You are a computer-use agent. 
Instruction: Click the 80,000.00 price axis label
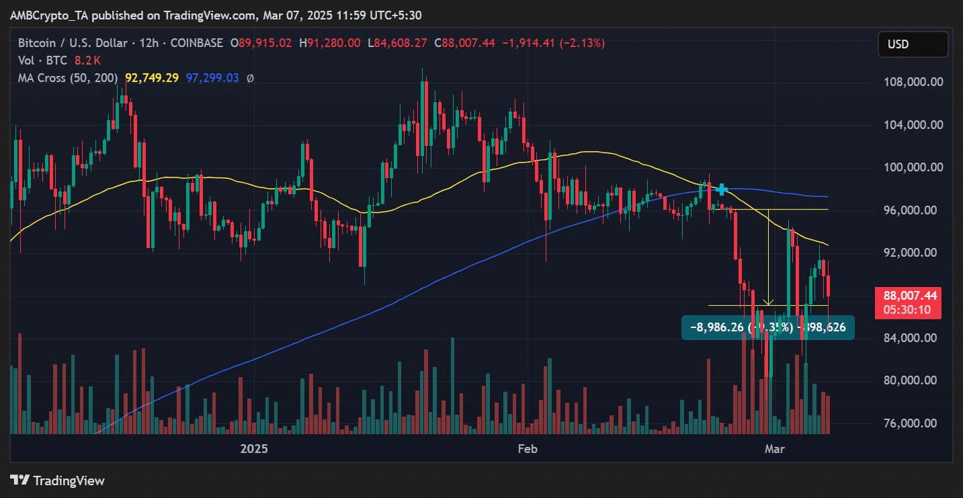tap(910, 380)
